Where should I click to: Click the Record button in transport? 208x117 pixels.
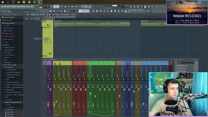(52, 6)
